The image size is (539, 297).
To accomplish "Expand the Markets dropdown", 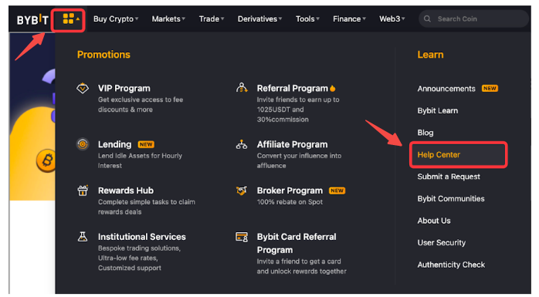I will click(x=168, y=19).
